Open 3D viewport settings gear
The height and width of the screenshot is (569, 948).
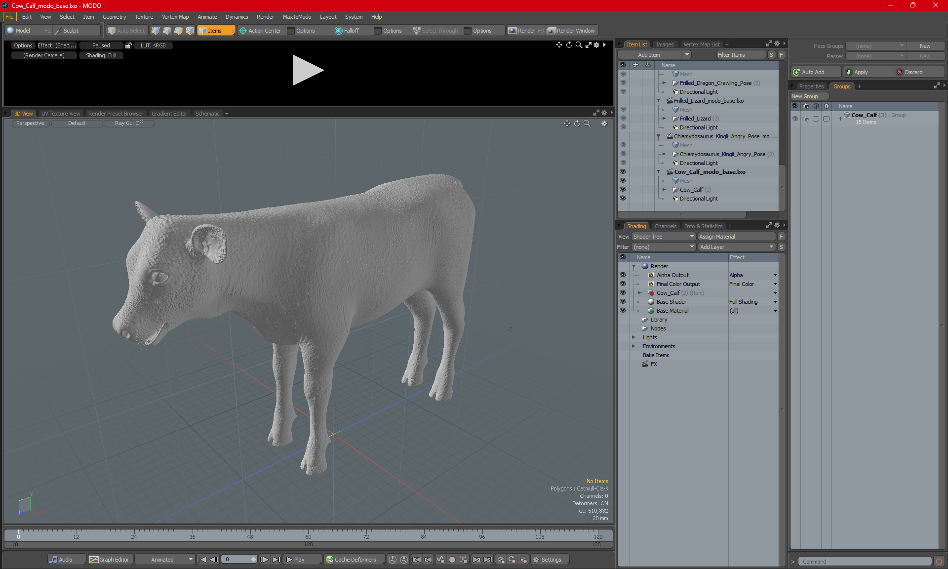point(604,123)
